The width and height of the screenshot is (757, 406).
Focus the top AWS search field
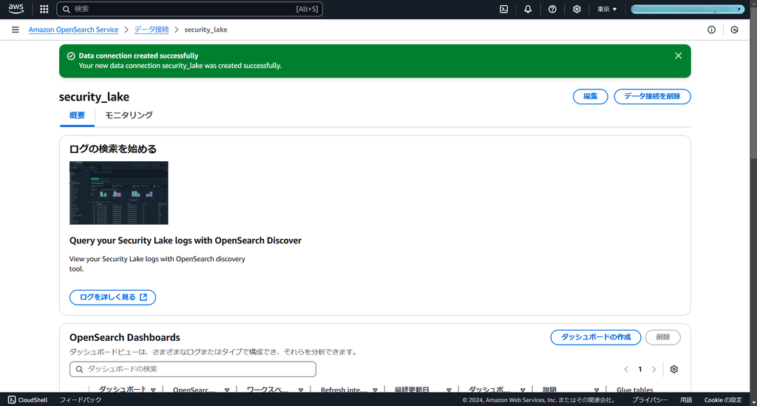190,9
